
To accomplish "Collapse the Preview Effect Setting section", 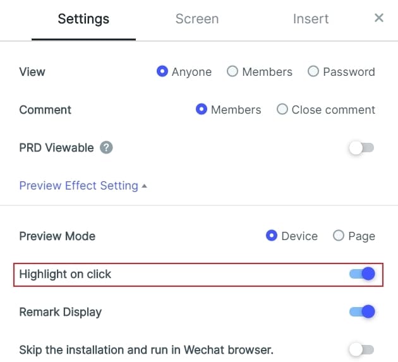I will [x=78, y=186].
